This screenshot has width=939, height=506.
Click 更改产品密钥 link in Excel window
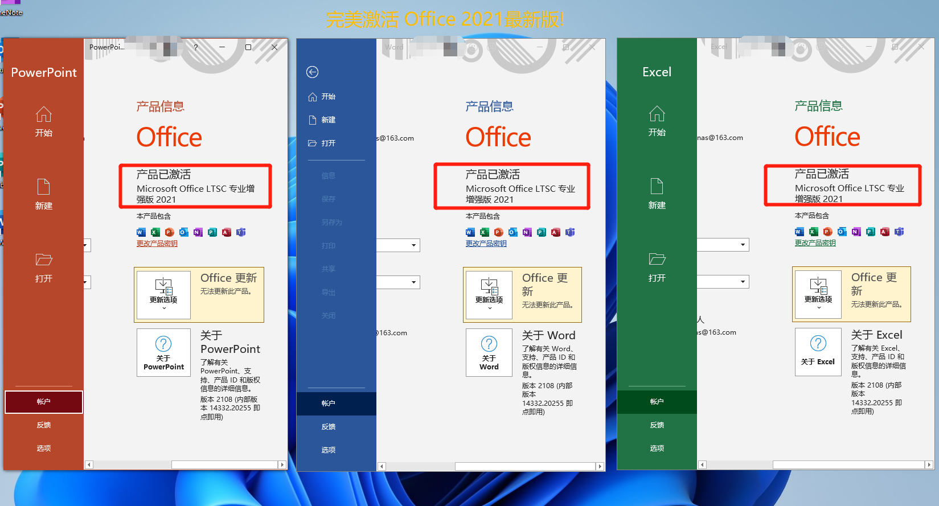[815, 243]
